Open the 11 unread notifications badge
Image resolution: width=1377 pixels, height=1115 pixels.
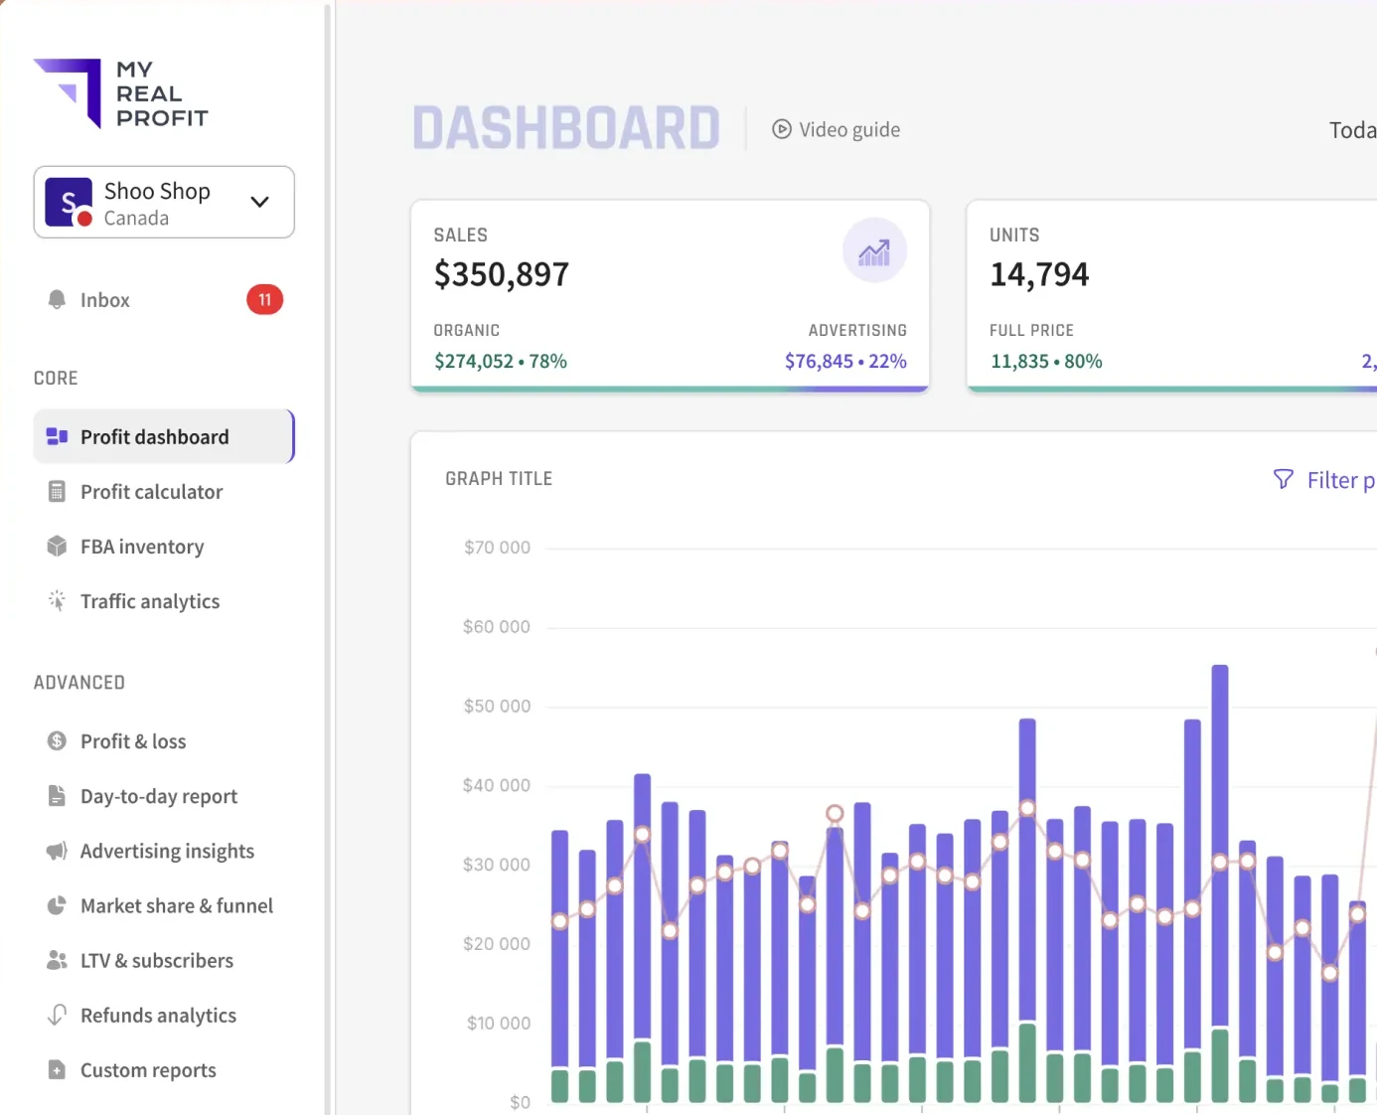coord(264,299)
